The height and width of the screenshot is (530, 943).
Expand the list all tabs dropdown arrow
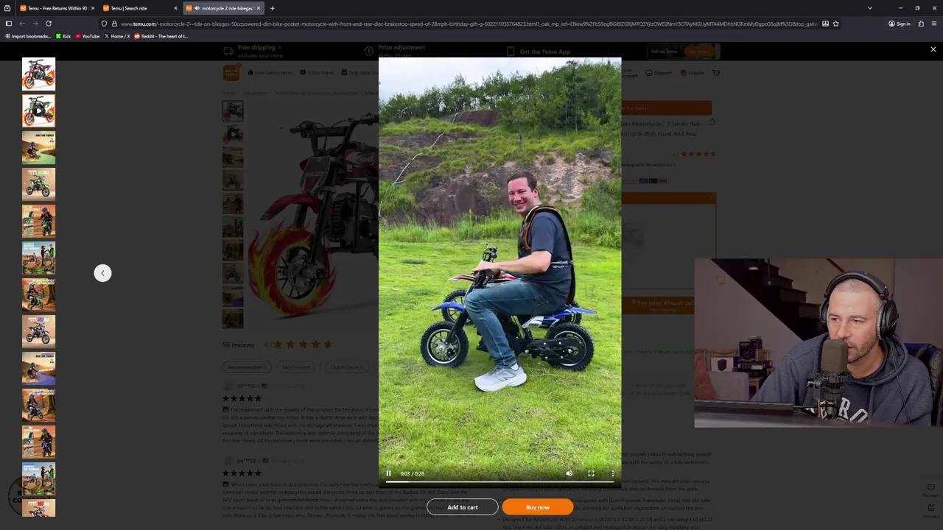pyautogui.click(x=870, y=8)
